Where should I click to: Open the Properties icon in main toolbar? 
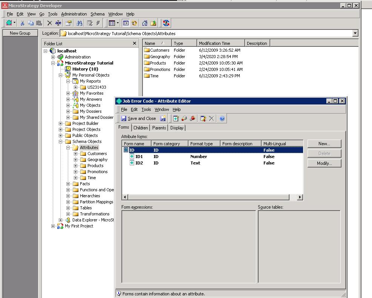69,23
